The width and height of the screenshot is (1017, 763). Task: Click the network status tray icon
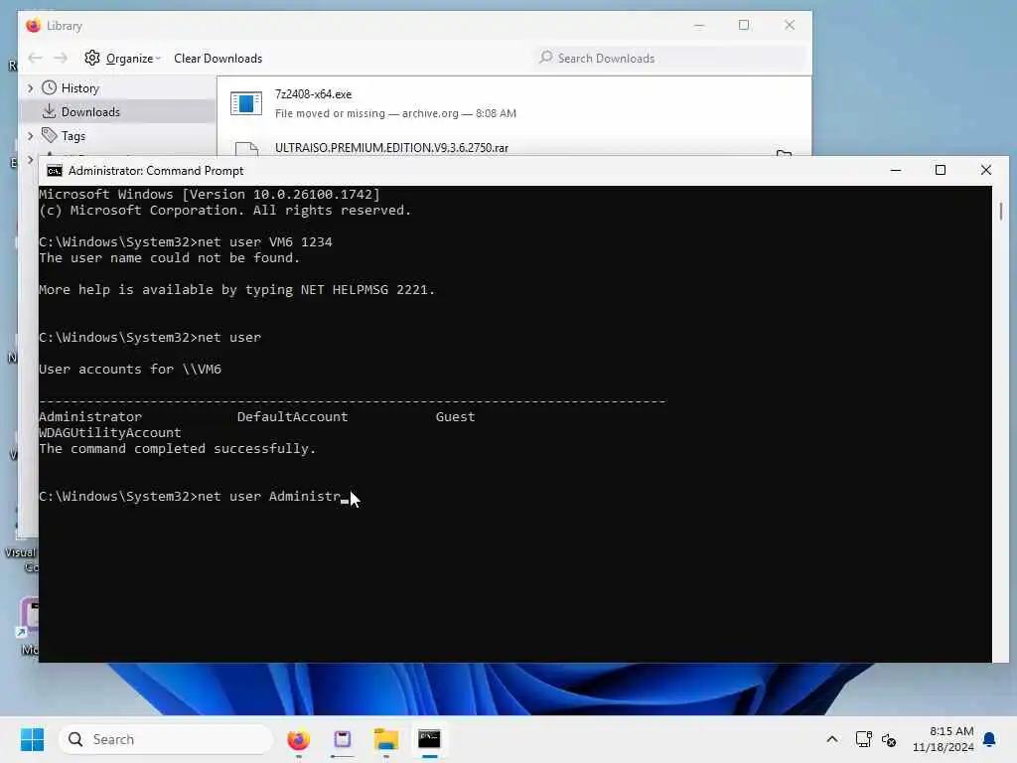point(863,739)
